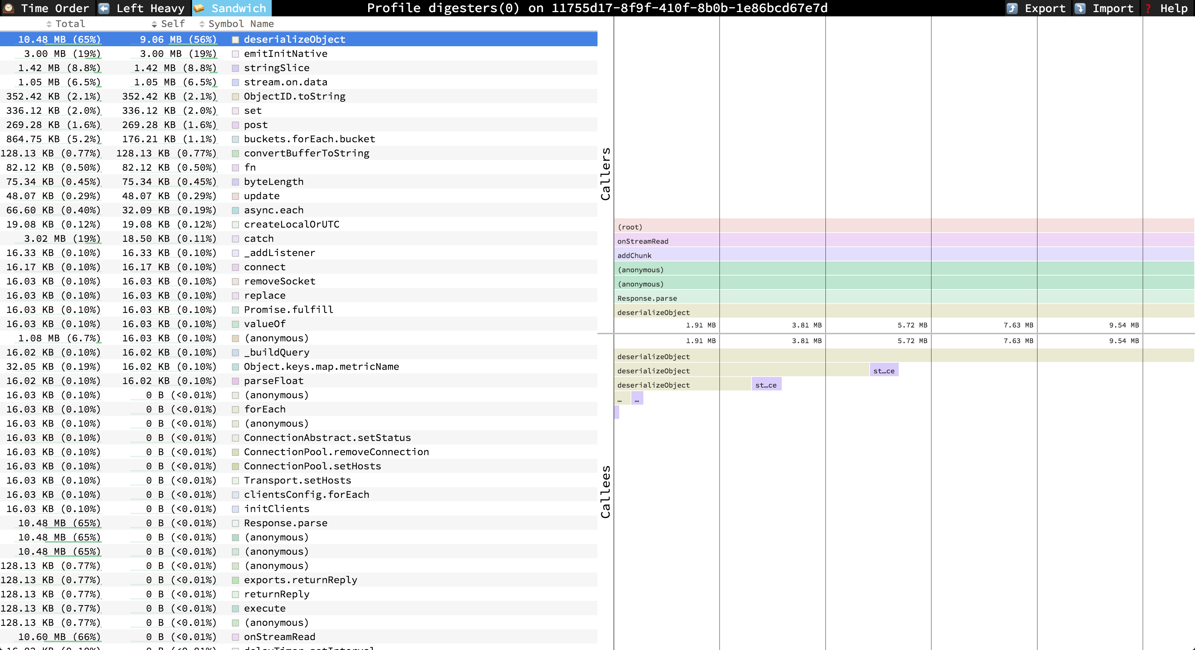Click the Sandwich view icon
The image size is (1195, 650).
[199, 8]
